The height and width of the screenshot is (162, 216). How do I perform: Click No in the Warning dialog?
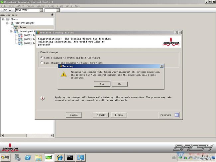[120, 84]
